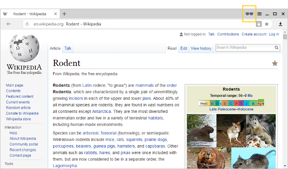Click the Ma link in infobox
The height and width of the screenshot is (169, 288).
point(250,96)
